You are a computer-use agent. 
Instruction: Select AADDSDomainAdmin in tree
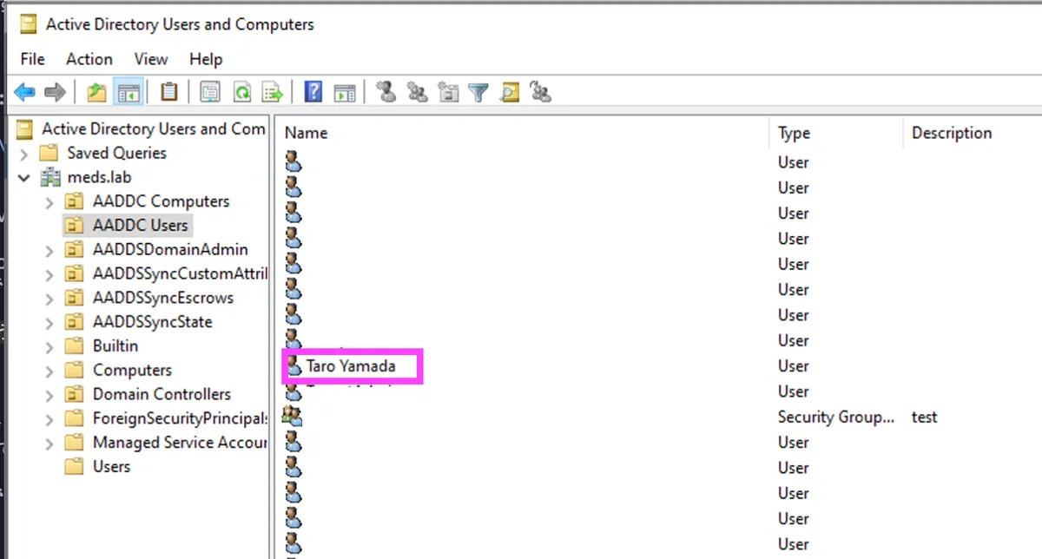coord(170,249)
